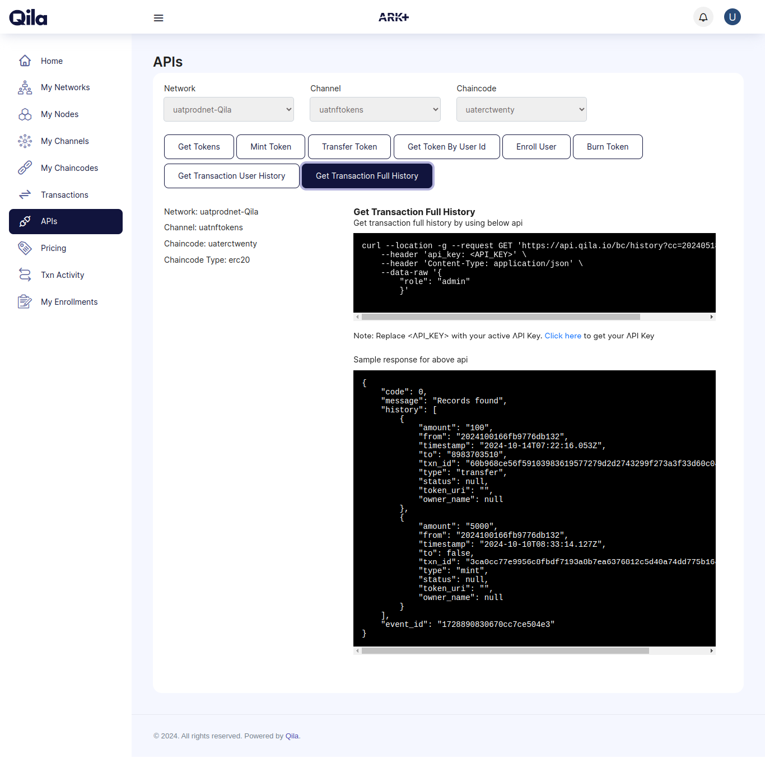Click the Qila logo
Image resolution: width=765 pixels, height=758 pixels.
(x=28, y=17)
